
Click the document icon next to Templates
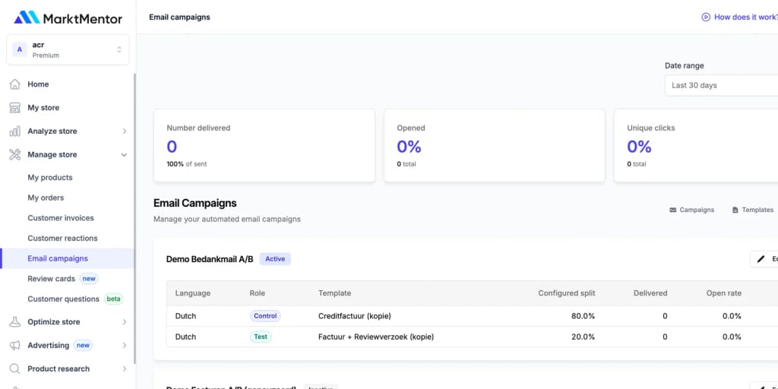pyautogui.click(x=735, y=210)
